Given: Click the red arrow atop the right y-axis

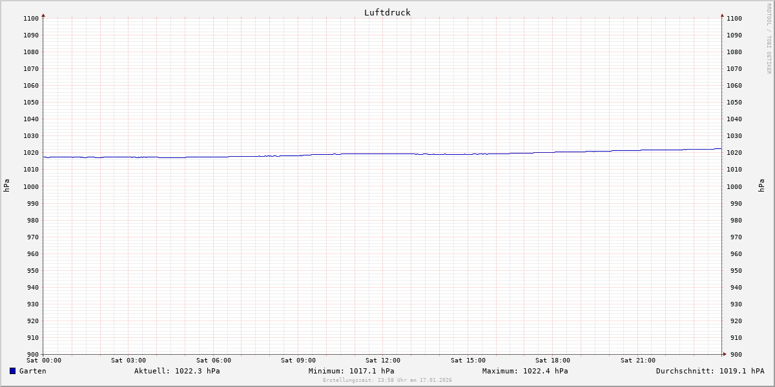Looking at the screenshot, I should [722, 15].
